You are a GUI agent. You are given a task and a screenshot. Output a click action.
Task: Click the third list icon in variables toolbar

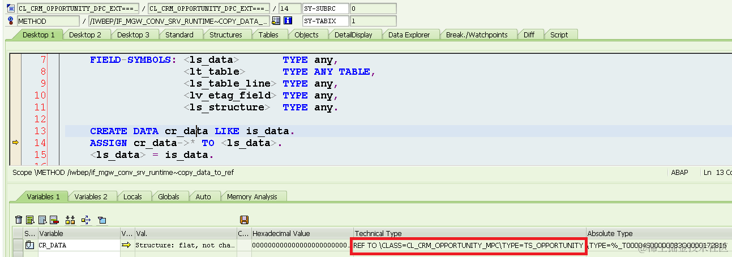coord(42,220)
